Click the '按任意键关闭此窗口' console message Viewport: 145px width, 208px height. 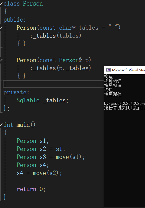point(124,108)
